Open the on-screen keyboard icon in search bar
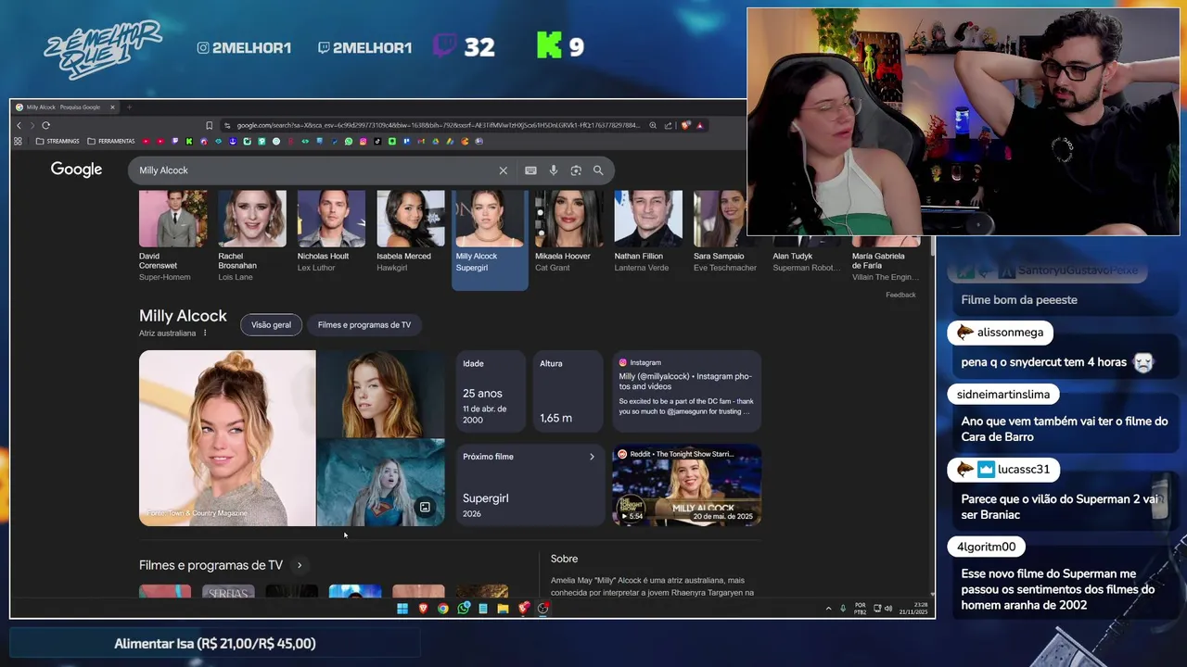Screen dimensions: 1187x667 tap(530, 170)
